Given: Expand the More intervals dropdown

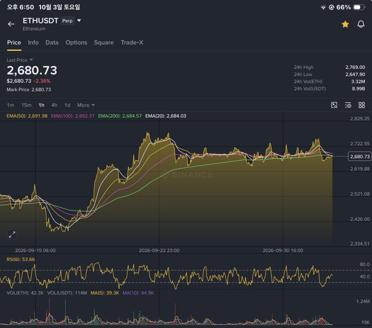Looking at the screenshot, I should tap(86, 105).
